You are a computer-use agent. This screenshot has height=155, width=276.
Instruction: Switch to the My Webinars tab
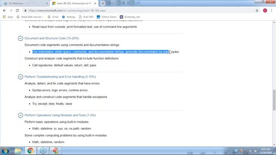[25, 3]
